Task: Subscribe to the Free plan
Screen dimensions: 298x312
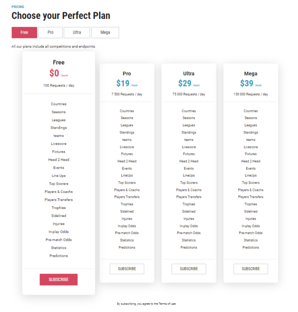Action: (58, 279)
